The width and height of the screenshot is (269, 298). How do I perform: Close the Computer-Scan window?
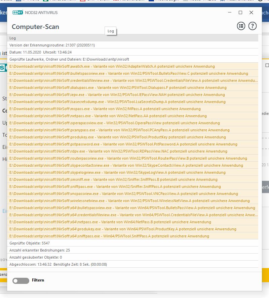tap(251, 12)
